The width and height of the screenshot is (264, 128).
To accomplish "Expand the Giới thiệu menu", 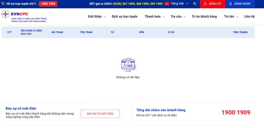I will pos(97,16).
